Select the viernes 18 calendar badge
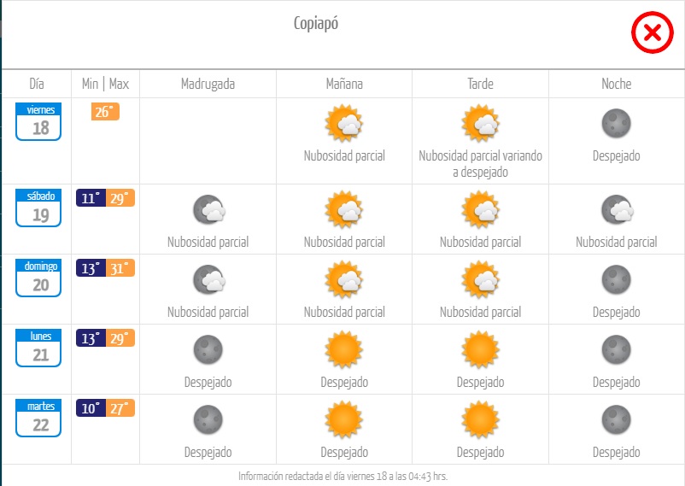Screen dimensions: 685x486 point(38,121)
